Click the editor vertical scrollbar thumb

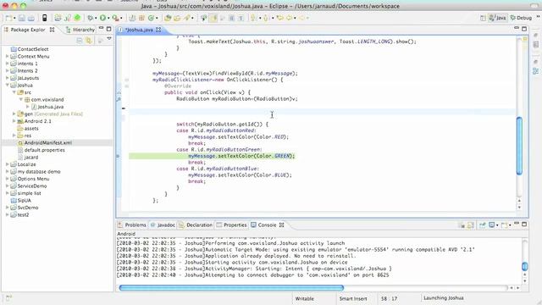coord(519,146)
